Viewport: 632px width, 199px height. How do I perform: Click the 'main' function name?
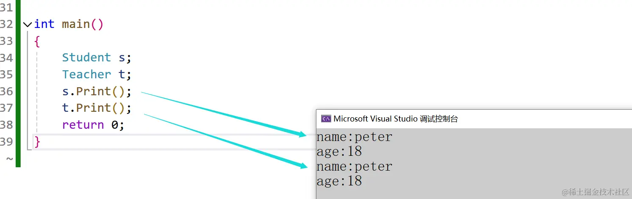pyautogui.click(x=76, y=24)
